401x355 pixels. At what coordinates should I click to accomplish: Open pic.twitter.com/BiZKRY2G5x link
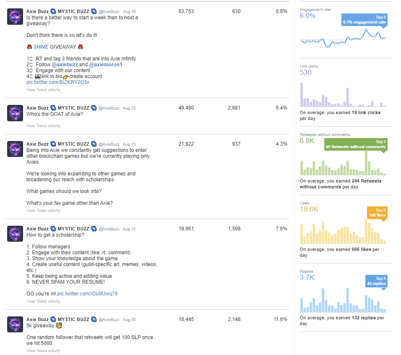coord(58,82)
